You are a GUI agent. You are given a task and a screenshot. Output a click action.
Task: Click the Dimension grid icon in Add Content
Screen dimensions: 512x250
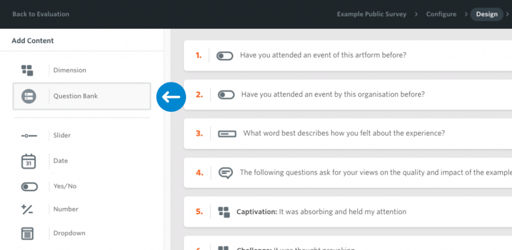click(27, 70)
